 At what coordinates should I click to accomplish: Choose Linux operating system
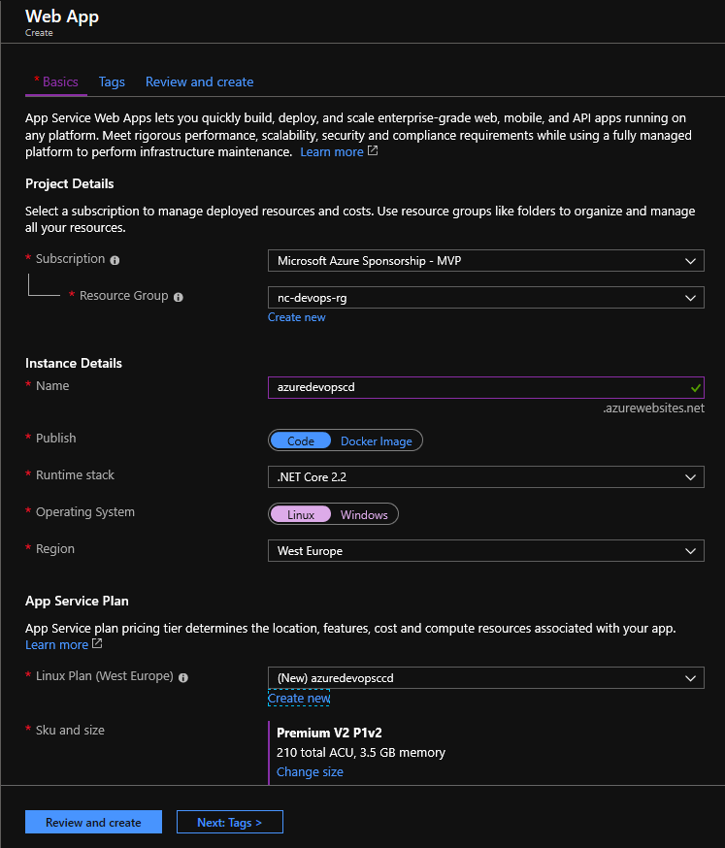click(x=300, y=514)
